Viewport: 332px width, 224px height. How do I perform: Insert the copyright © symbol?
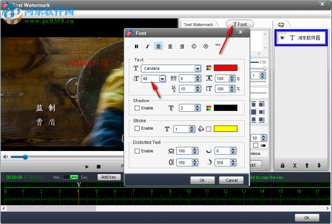[x=194, y=46]
